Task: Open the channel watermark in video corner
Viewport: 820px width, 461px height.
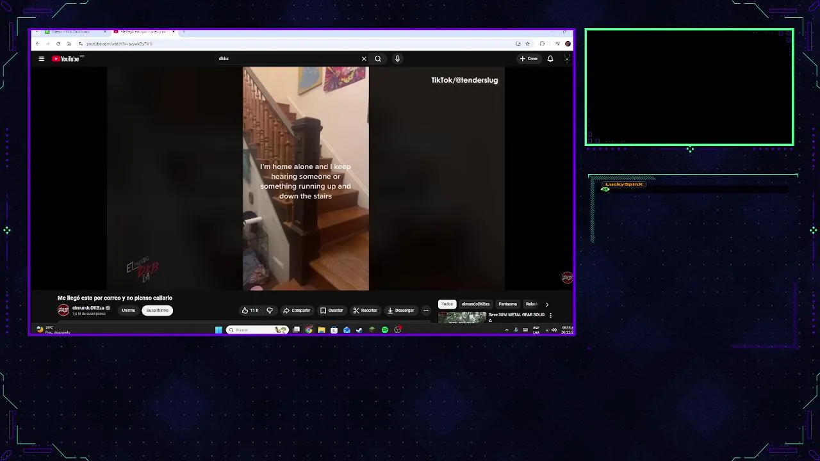Action: tap(567, 277)
